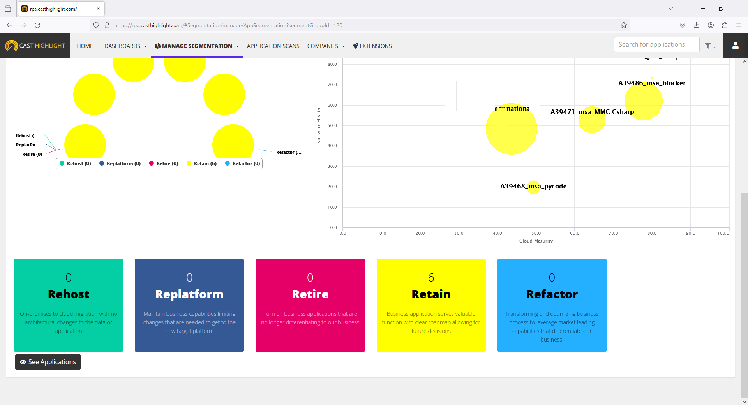Select the Refactor segment card

click(552, 305)
